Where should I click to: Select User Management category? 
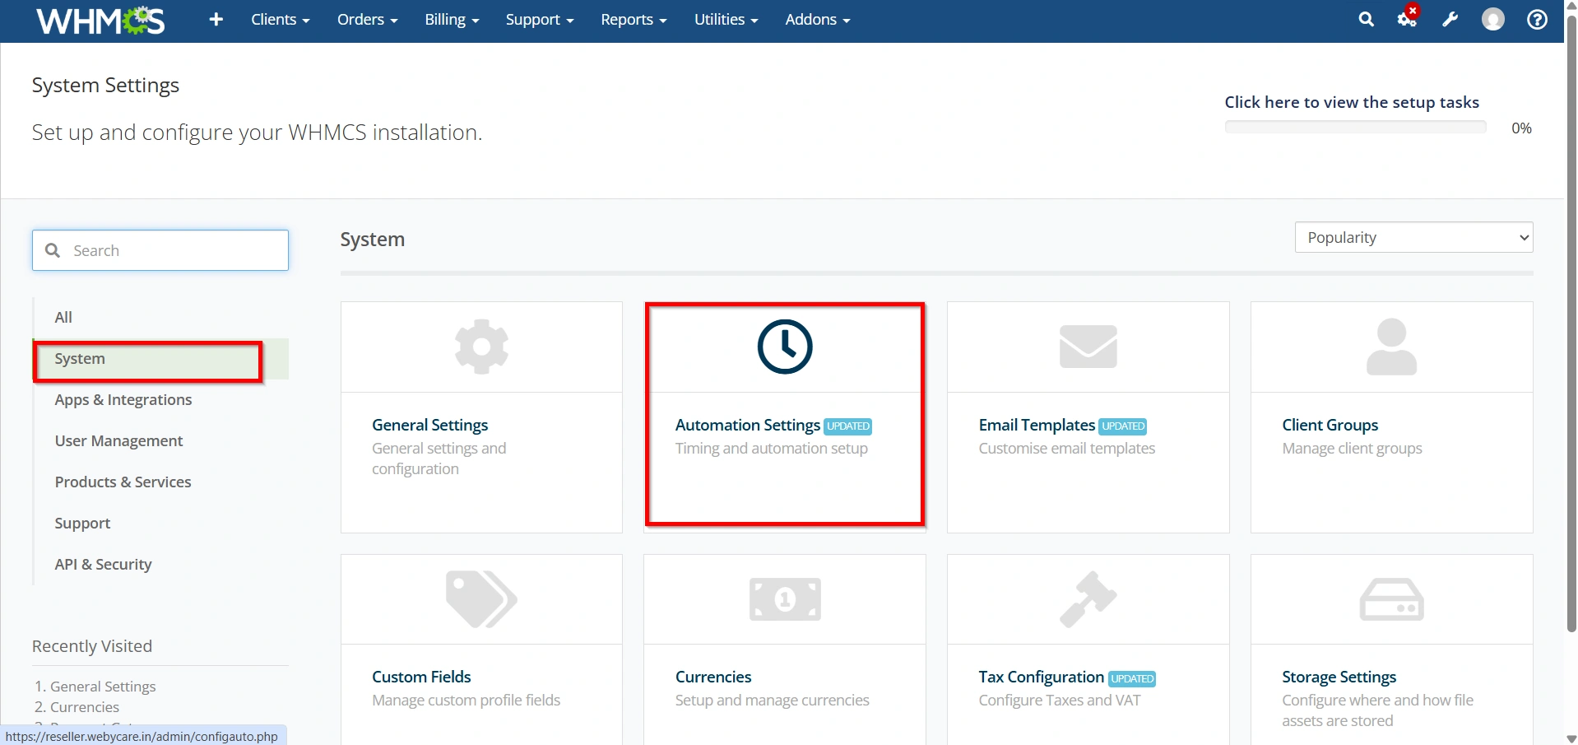[161, 441]
